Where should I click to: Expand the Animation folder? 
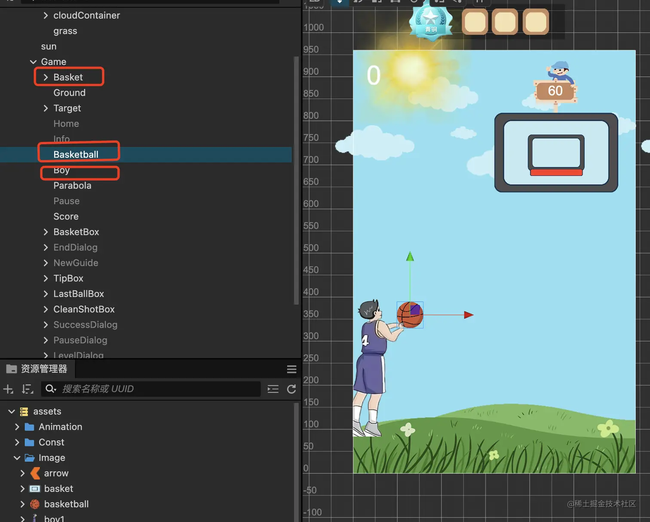point(17,427)
